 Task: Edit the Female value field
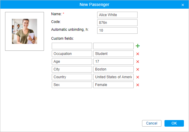point(113,85)
